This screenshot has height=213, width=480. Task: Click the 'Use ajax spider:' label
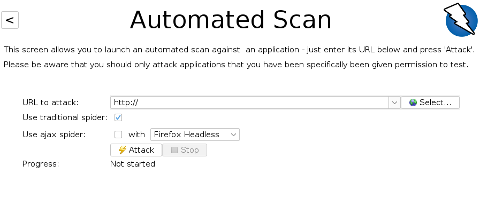(54, 135)
